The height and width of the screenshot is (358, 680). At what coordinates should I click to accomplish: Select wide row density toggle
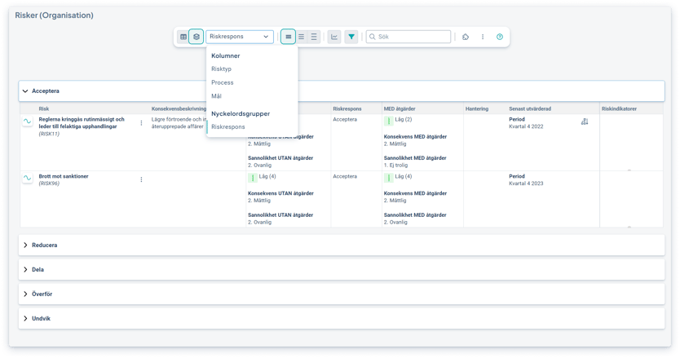click(314, 37)
